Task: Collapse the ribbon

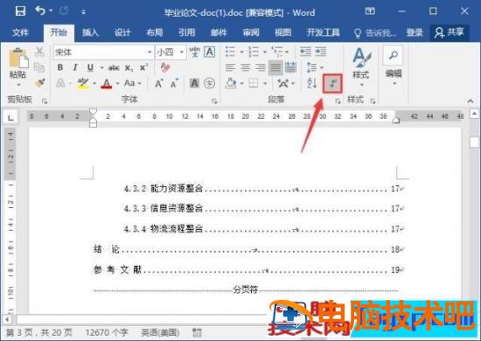Action: tap(470, 101)
